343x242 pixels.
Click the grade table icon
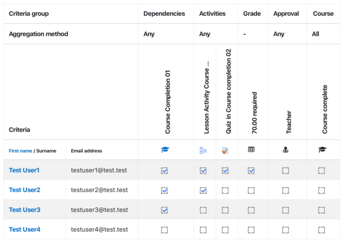251,150
